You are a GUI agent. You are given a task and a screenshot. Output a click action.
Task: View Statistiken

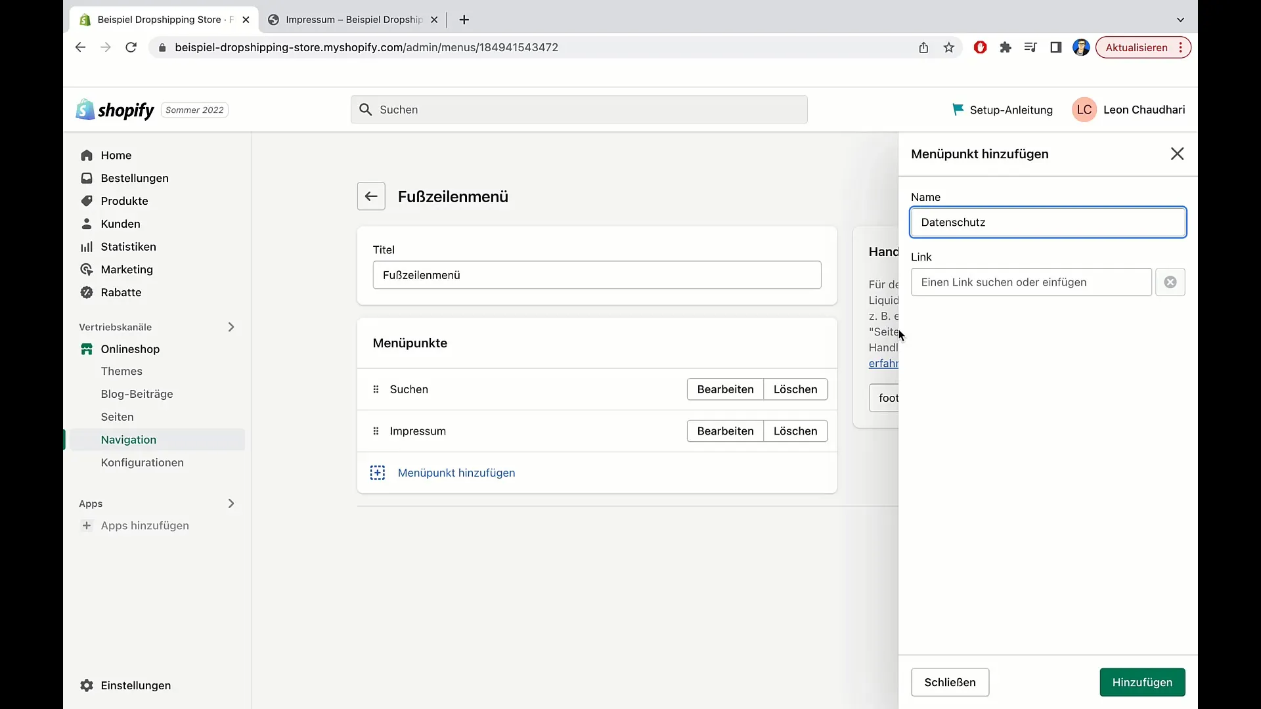pyautogui.click(x=128, y=247)
